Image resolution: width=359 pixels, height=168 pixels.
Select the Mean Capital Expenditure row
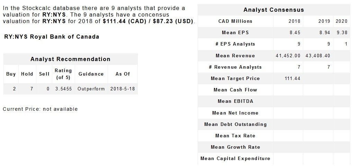click(x=235, y=158)
